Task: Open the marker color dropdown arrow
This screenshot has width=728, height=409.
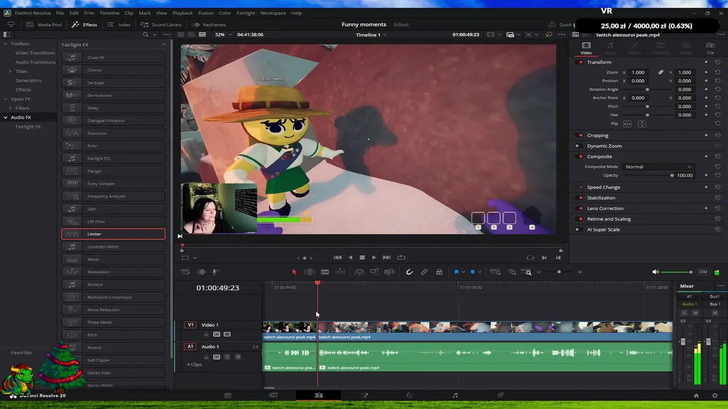Action: (x=479, y=272)
